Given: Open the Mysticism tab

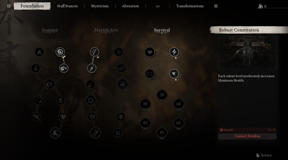Looking at the screenshot, I should pyautogui.click(x=100, y=6).
